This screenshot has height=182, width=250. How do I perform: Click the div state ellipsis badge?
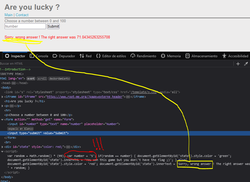[68, 147]
